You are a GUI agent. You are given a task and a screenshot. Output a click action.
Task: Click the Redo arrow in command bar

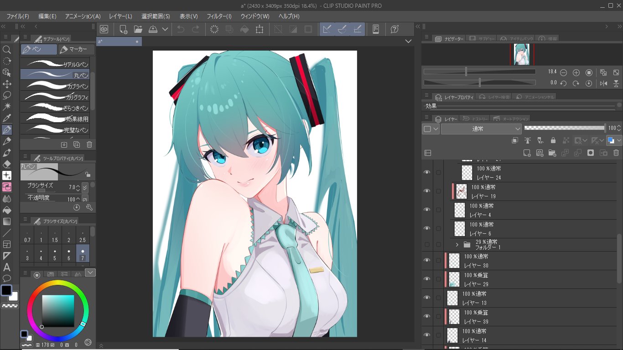(196, 29)
